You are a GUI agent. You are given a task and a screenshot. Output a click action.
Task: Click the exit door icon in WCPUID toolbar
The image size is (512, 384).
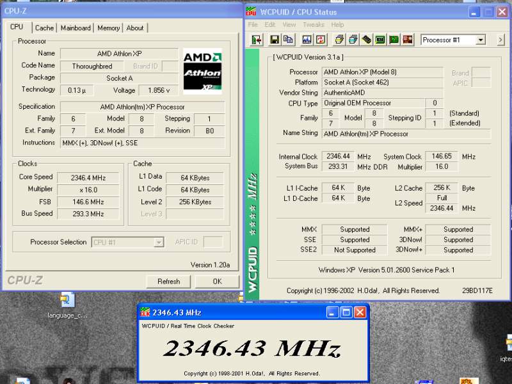257,40
